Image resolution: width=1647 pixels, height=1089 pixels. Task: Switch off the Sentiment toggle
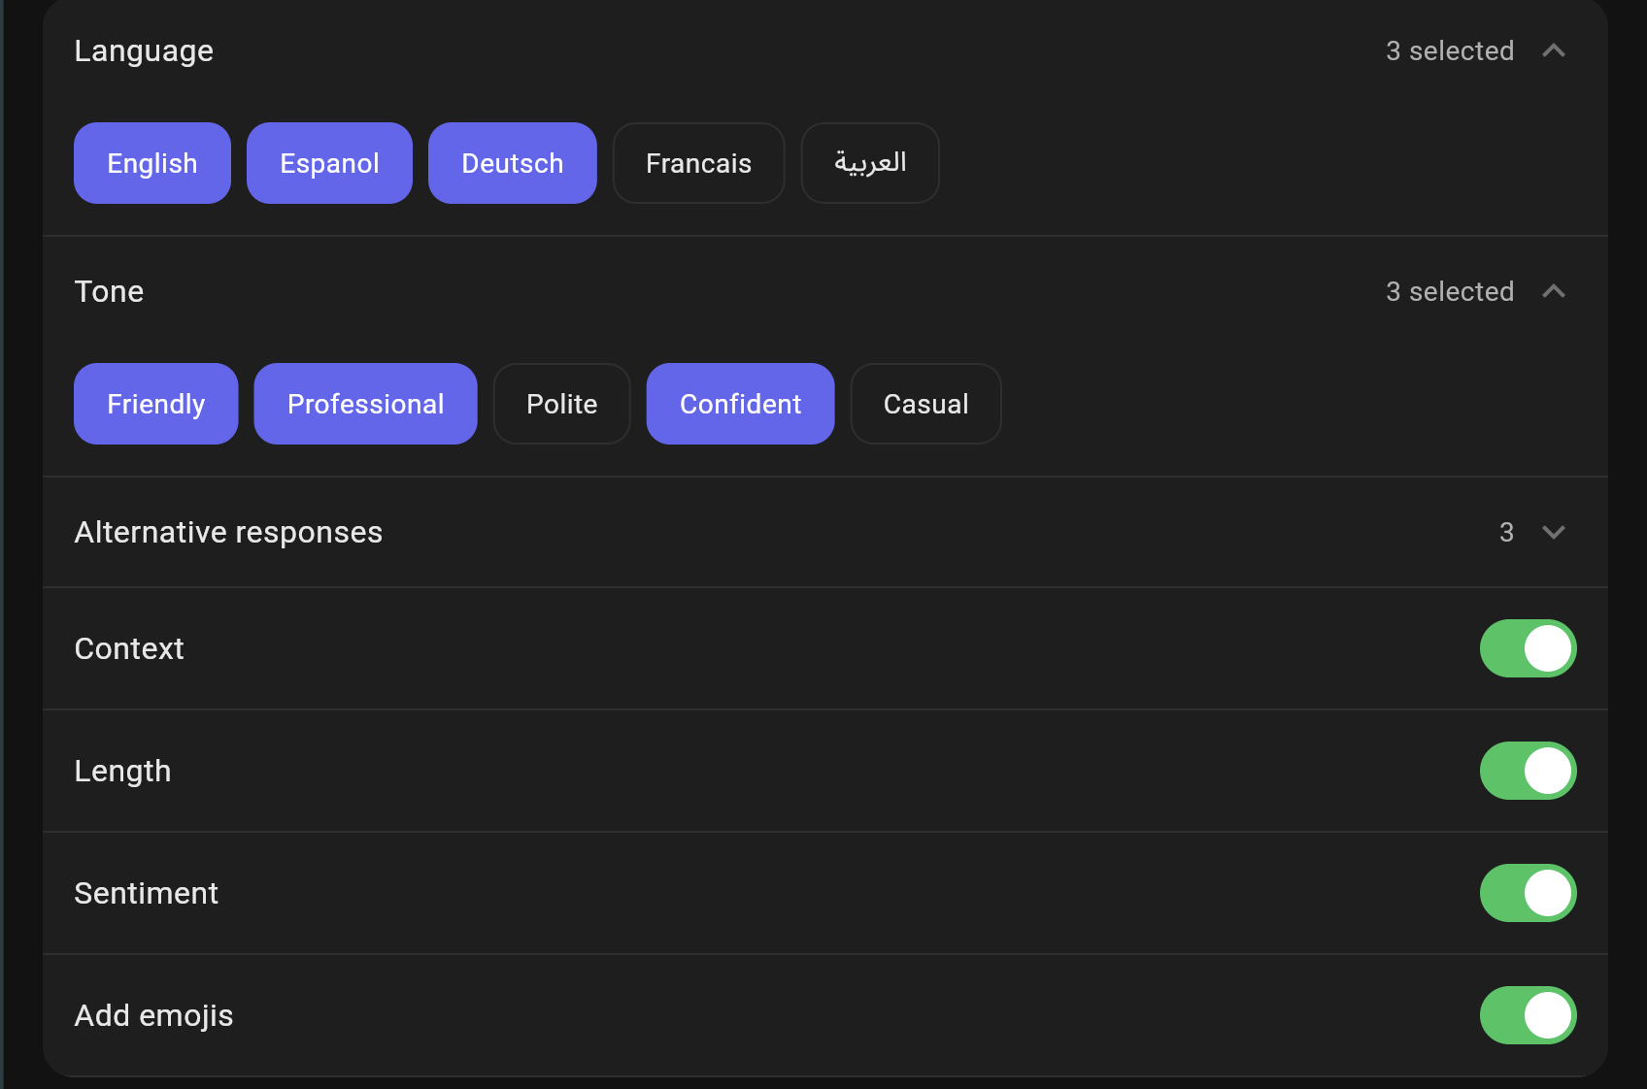click(x=1528, y=893)
